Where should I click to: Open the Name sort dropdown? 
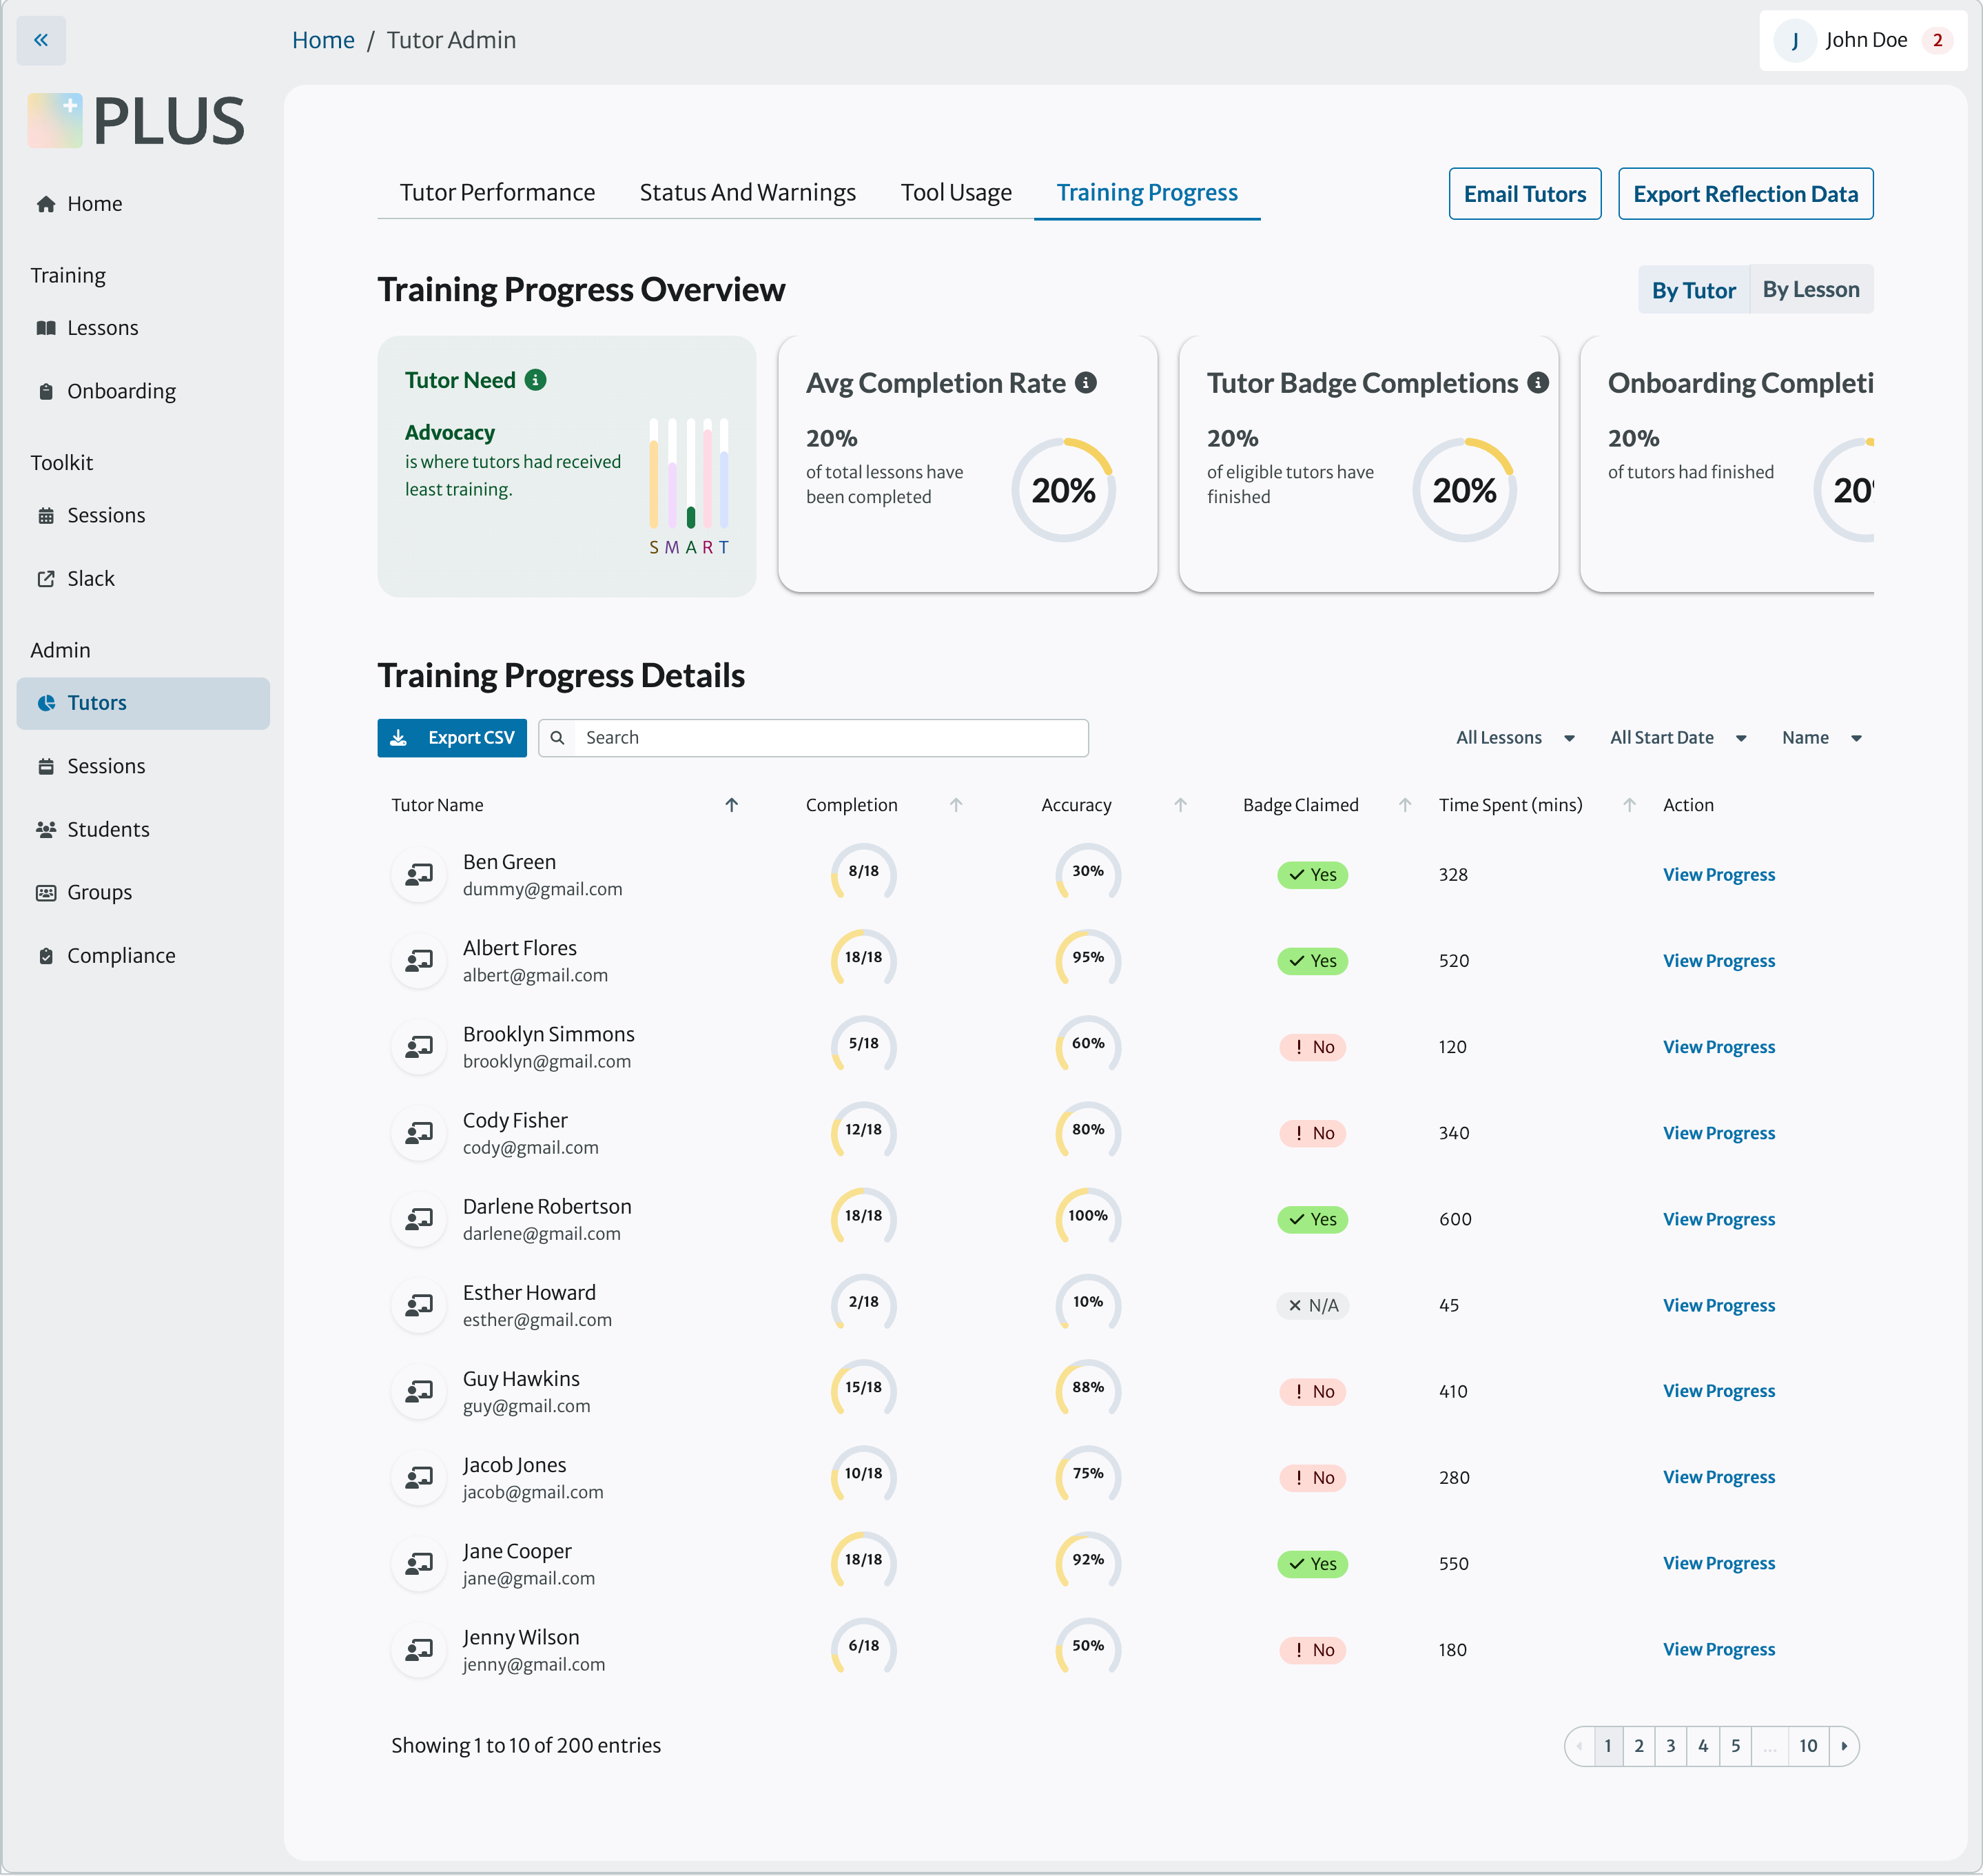coord(1821,738)
